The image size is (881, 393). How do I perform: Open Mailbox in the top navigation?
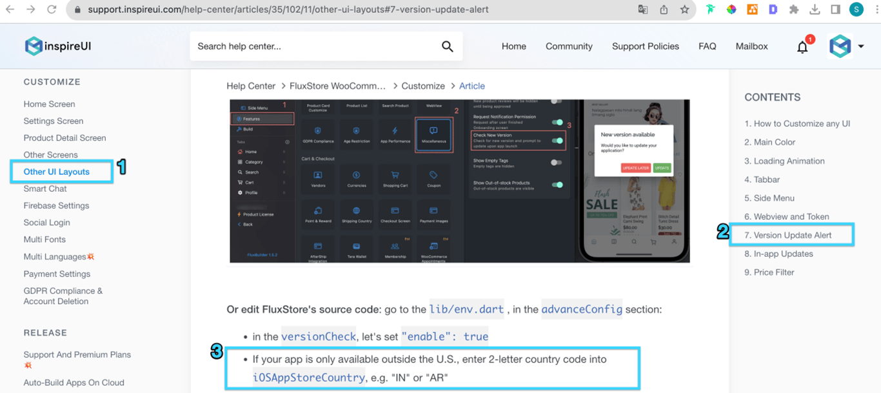(752, 46)
